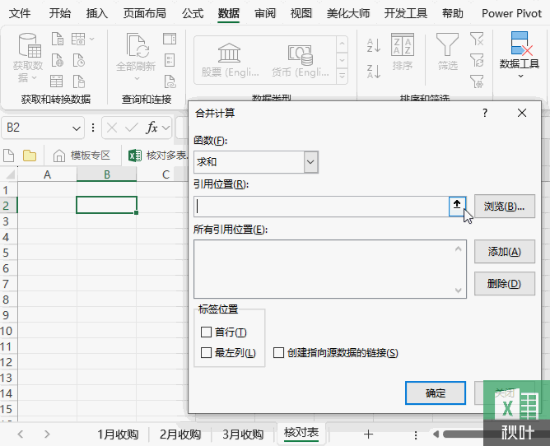Viewport: 550px width, 446px height.
Task: Click the formula bar cancel X icon
Action: (x=112, y=128)
